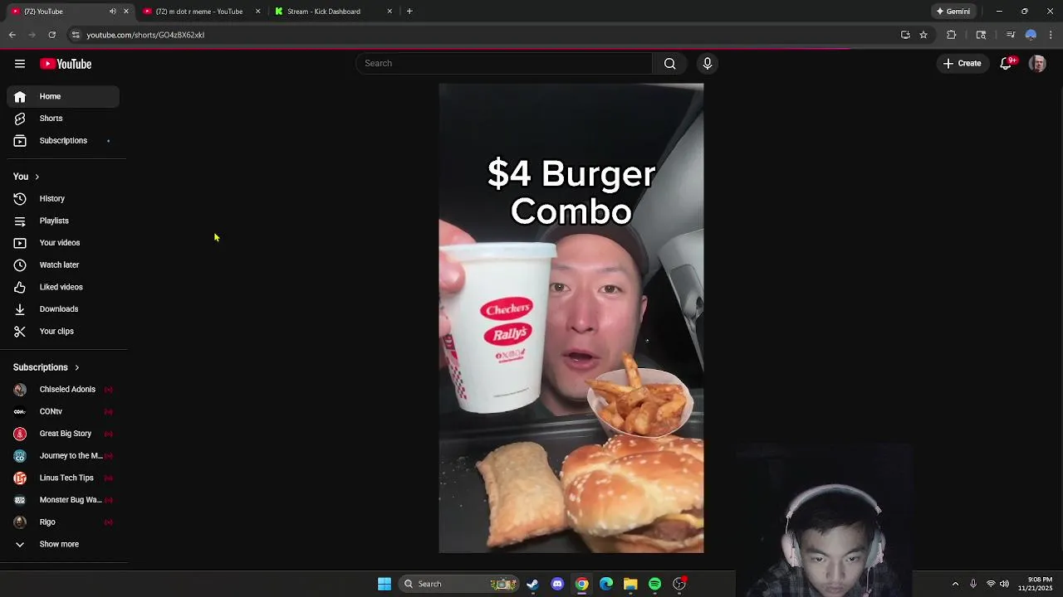
Task: Open Your clips
Action: tap(64, 332)
